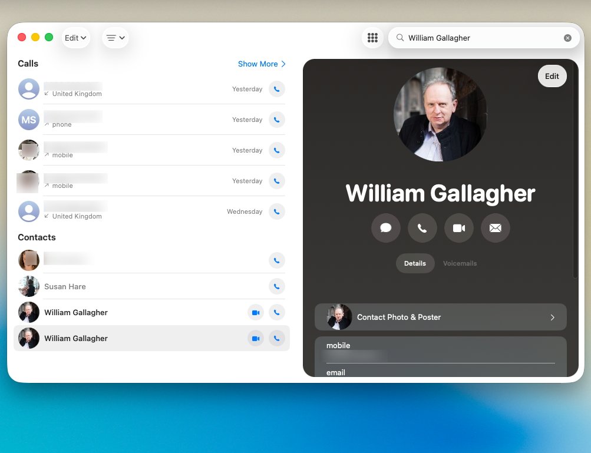
Task: Click the email envelope icon in contact card
Action: click(496, 228)
